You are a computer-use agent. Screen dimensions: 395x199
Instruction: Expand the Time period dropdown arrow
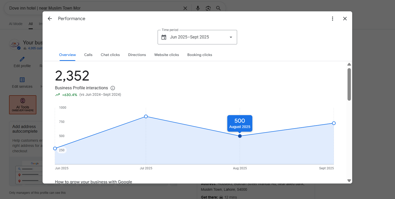pos(231,37)
